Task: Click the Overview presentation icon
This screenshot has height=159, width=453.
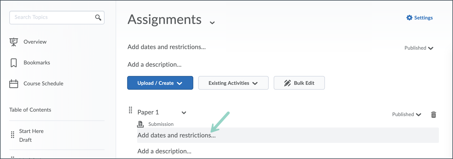Action: 13,42
